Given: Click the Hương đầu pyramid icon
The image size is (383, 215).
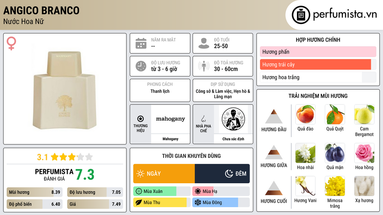Looking at the screenshot, I should click(274, 116).
